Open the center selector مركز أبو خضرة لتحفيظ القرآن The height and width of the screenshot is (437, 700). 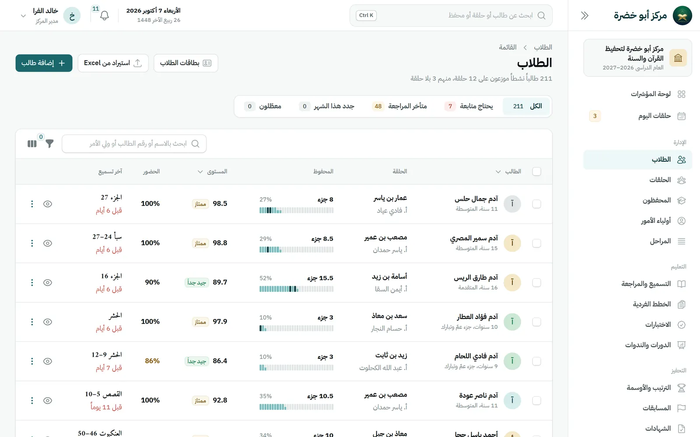click(x=637, y=58)
